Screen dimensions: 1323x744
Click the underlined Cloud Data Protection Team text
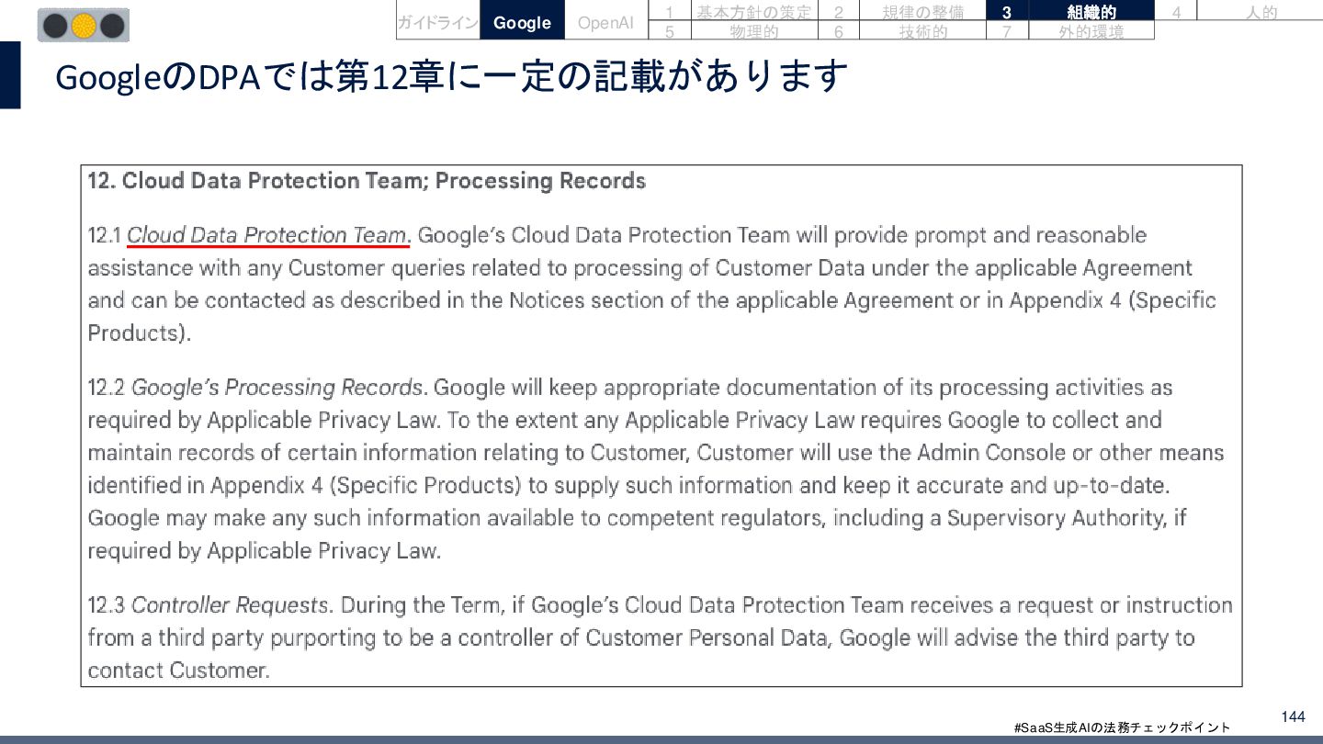pyautogui.click(x=266, y=235)
